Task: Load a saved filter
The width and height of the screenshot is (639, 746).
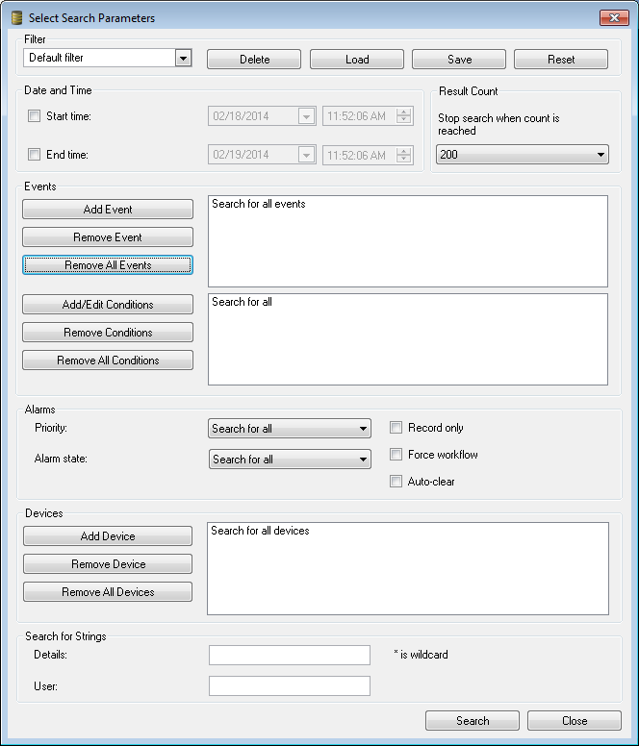Action: (x=357, y=60)
